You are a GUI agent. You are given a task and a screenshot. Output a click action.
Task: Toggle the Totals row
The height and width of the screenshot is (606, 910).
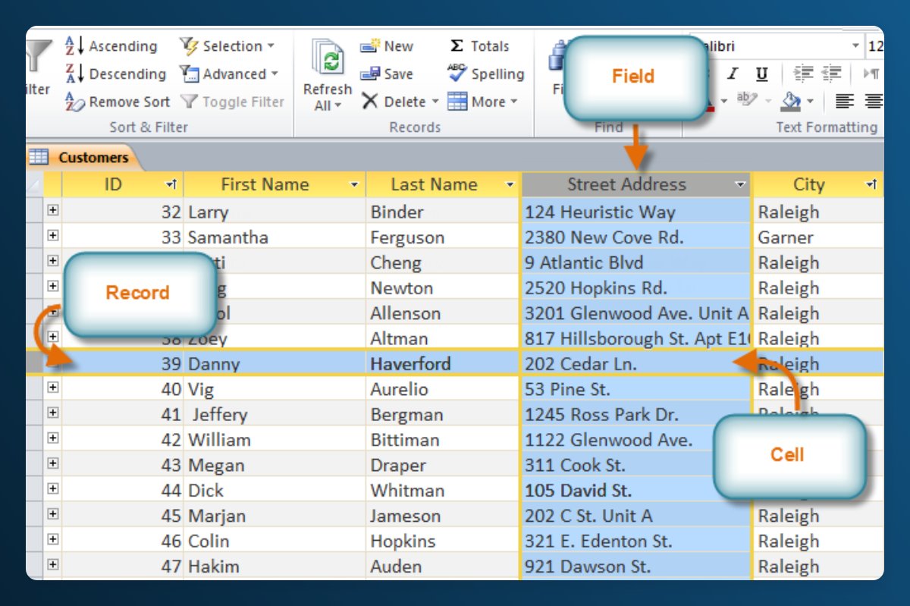point(479,46)
